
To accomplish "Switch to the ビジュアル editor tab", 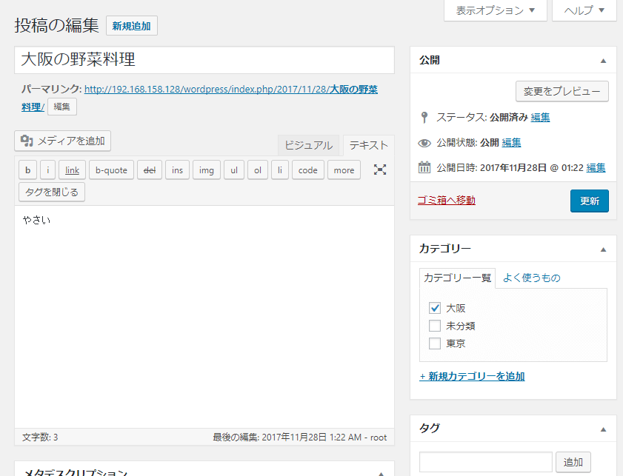I will pos(309,145).
